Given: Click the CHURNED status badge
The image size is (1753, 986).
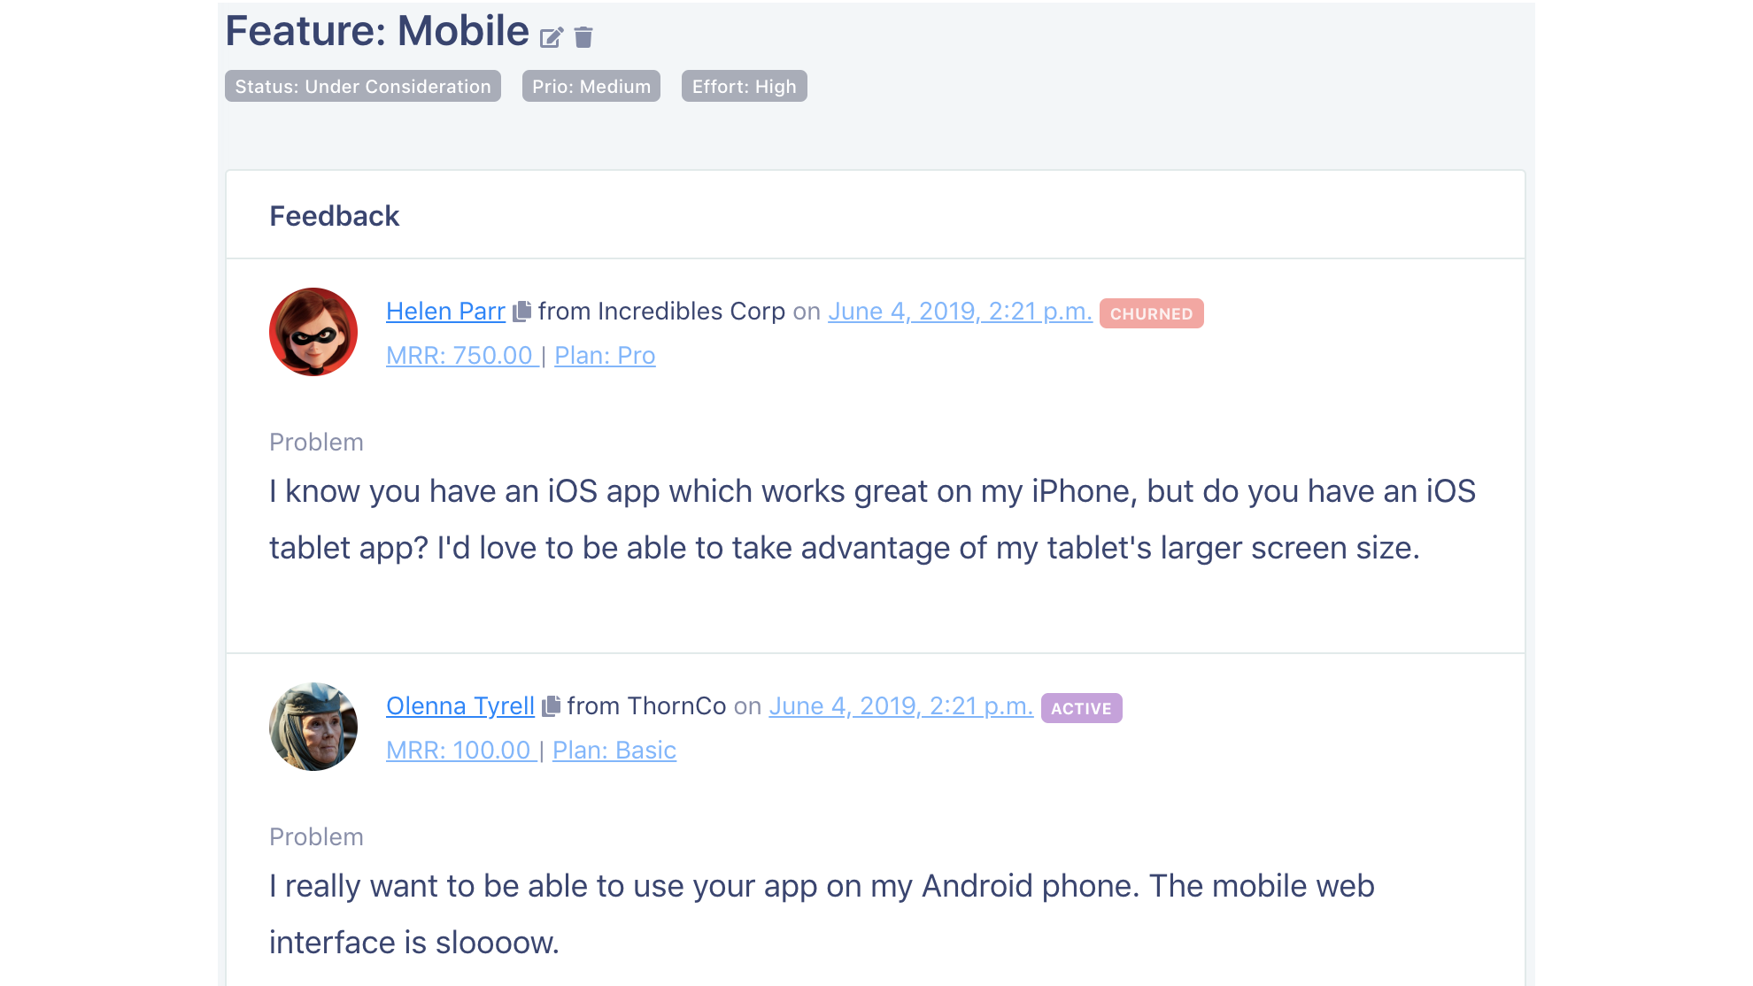Looking at the screenshot, I should tap(1151, 314).
